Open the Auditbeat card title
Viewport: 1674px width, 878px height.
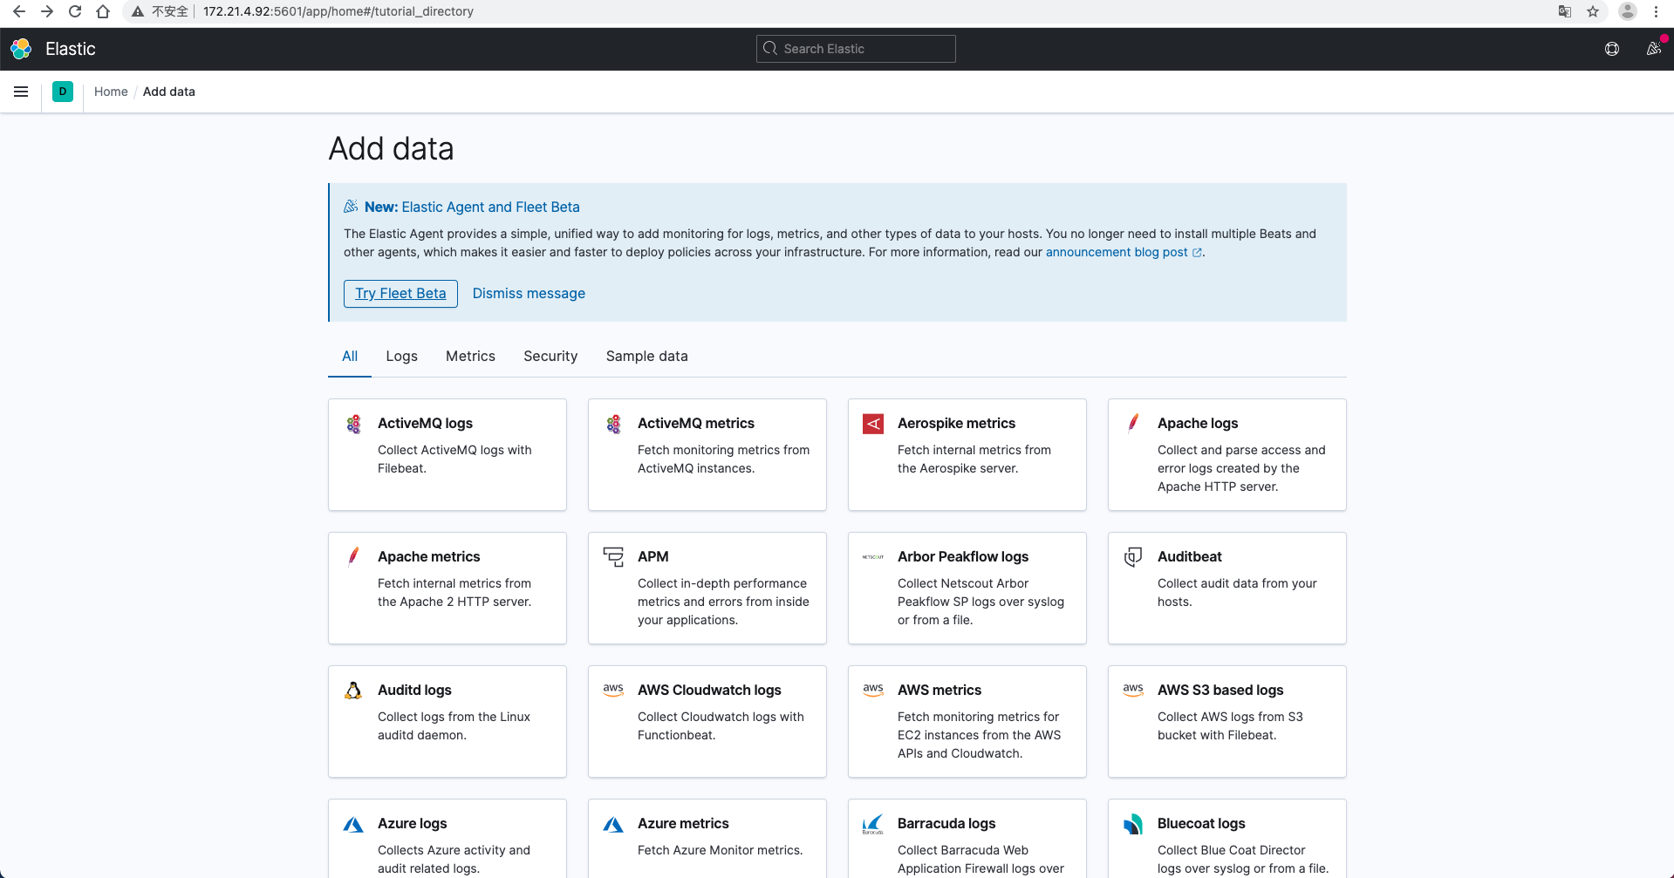pyautogui.click(x=1189, y=556)
